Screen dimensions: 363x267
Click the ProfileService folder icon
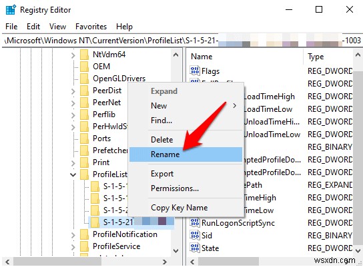pos(84,246)
